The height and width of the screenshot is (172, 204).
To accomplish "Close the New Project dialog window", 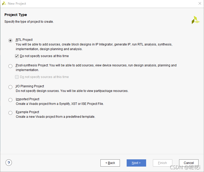I will tap(200, 3).
